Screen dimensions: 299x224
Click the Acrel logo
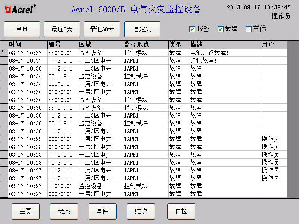coord(19,9)
